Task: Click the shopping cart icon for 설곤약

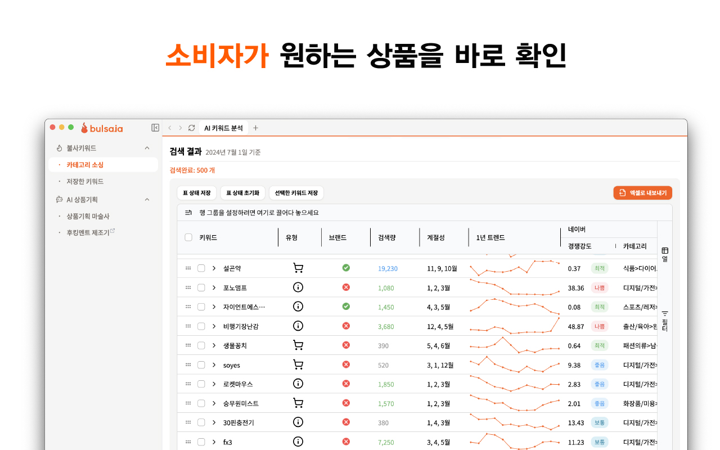Action: click(x=298, y=268)
